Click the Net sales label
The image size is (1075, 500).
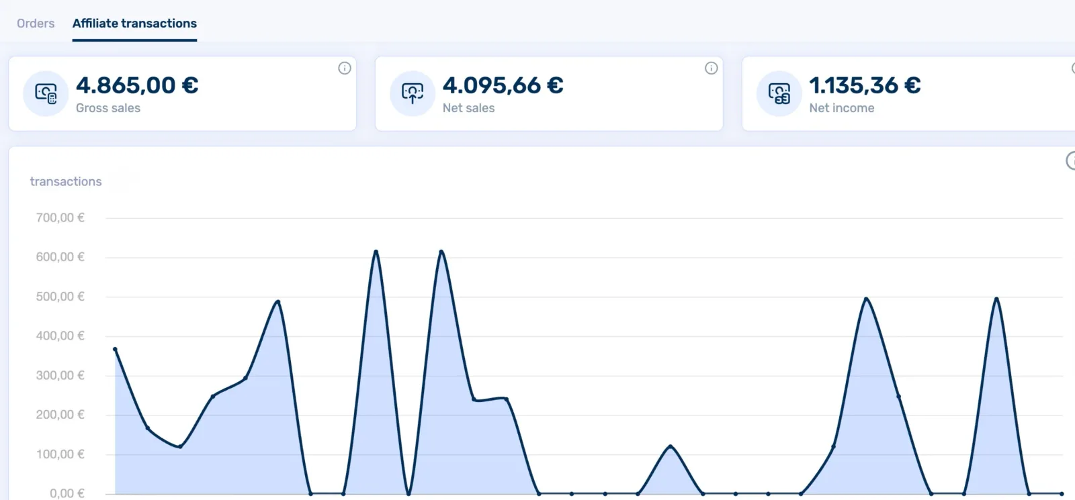469,108
